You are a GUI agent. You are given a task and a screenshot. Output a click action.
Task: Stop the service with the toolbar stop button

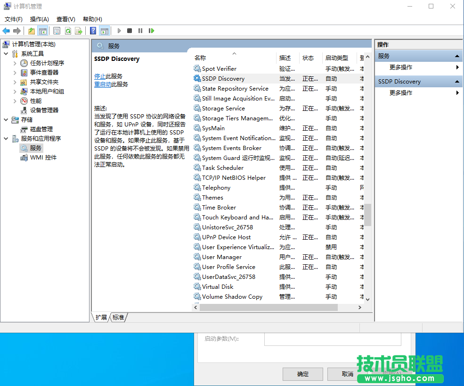pyautogui.click(x=130, y=31)
